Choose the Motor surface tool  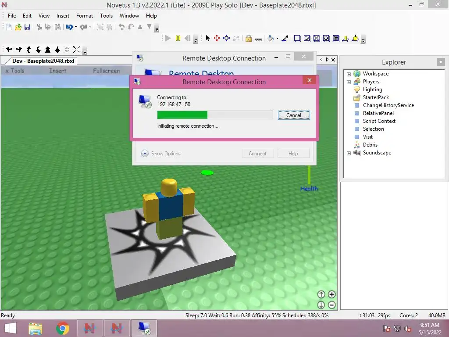[x=355, y=39]
